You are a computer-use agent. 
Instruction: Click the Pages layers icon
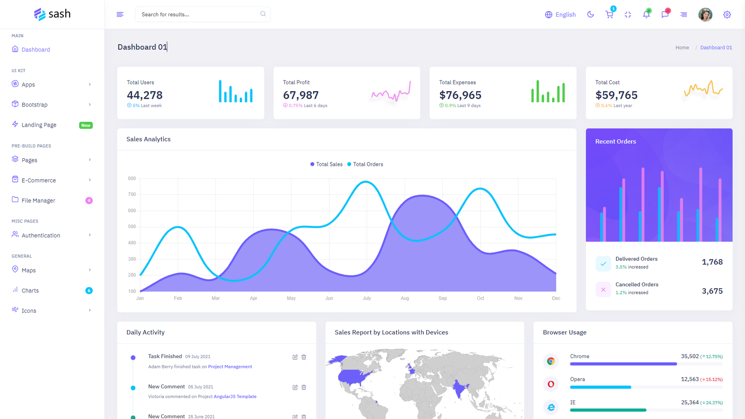tap(15, 159)
